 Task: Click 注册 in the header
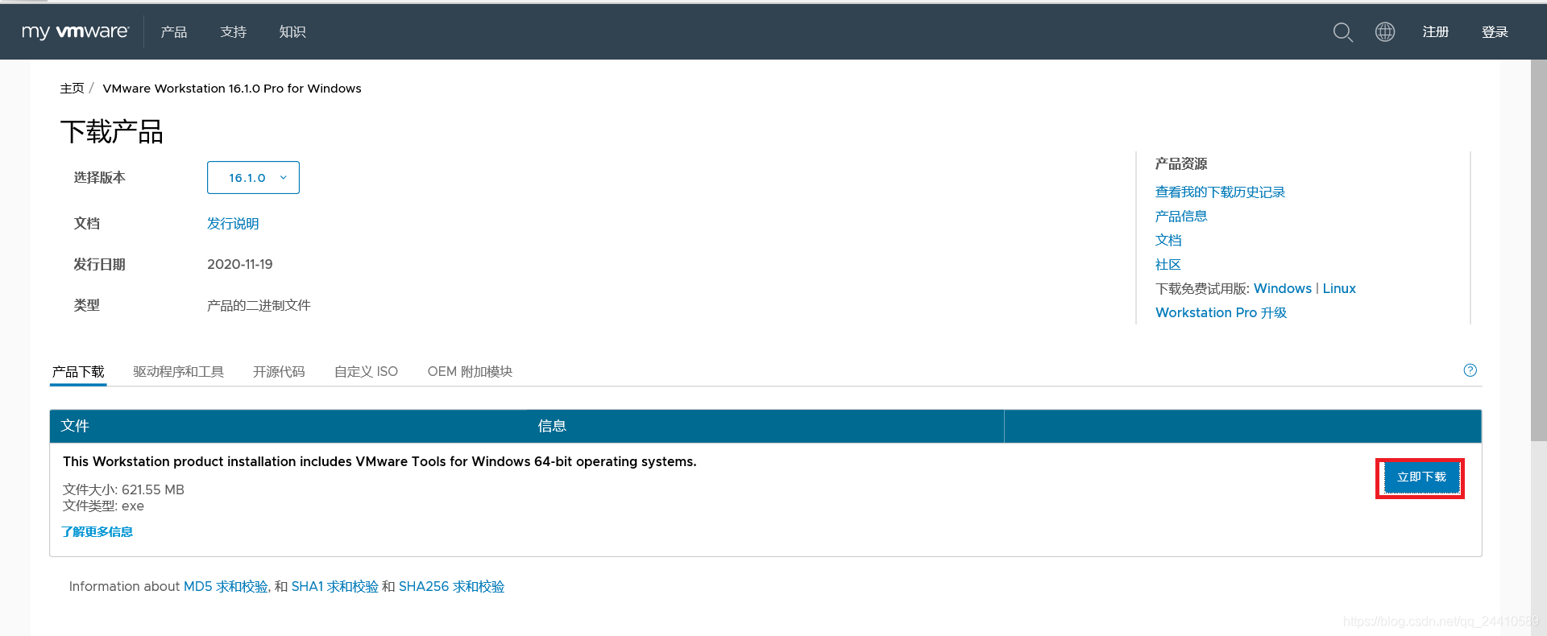click(x=1436, y=31)
